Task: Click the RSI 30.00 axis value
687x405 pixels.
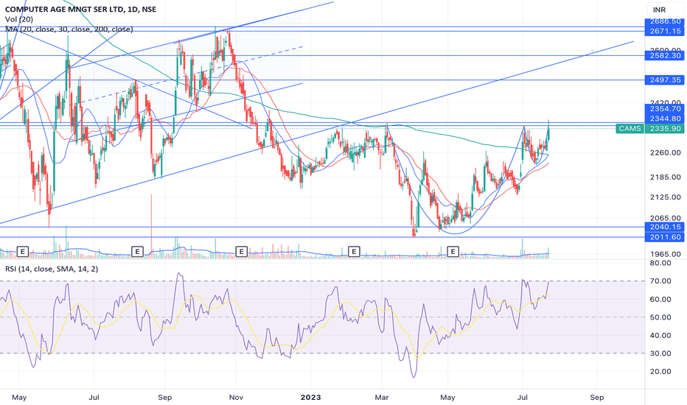Action: point(660,353)
